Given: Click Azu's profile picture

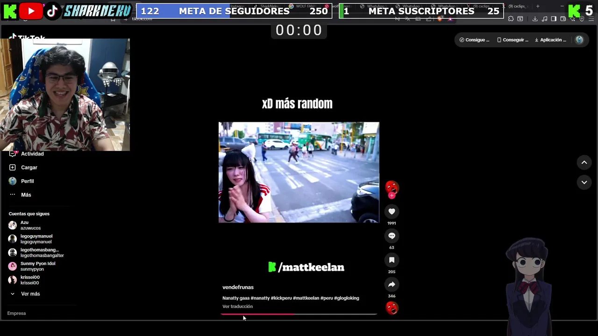Looking at the screenshot, I should pos(13,225).
